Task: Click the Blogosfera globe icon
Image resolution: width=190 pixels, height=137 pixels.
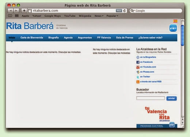Action: (x=138, y=57)
